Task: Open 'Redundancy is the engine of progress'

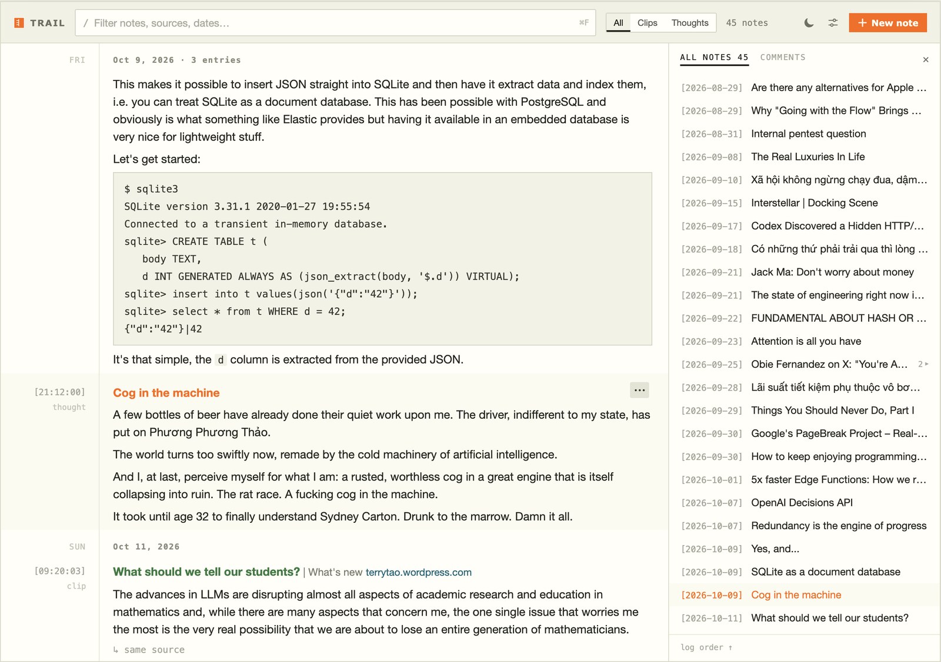Action: pos(804,526)
